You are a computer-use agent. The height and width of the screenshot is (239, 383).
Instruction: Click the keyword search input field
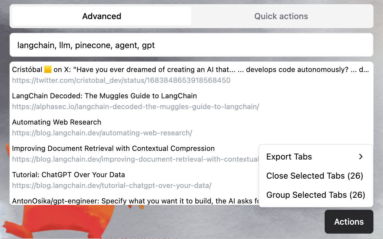click(191, 45)
